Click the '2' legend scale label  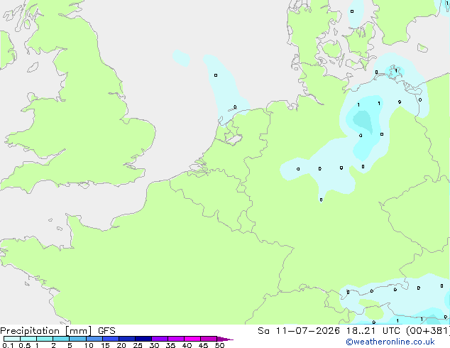coord(53,345)
